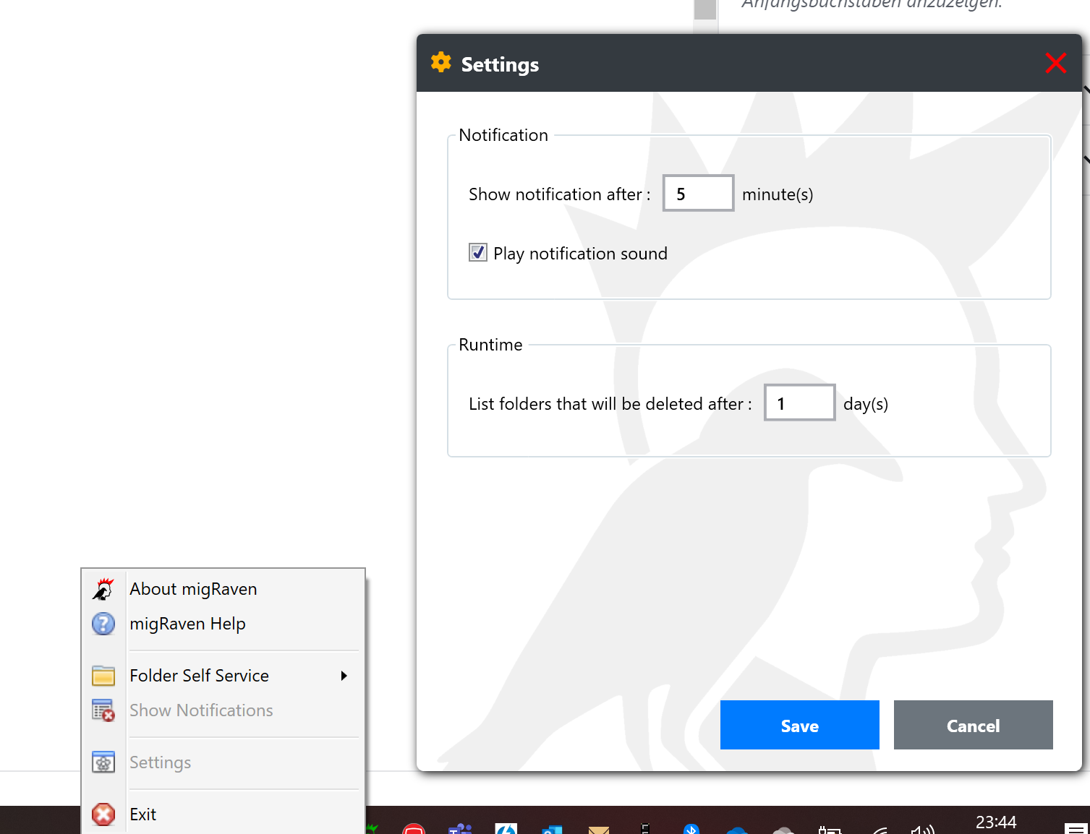Click the Show Notifications list icon
This screenshot has height=834, width=1090.
point(103,710)
